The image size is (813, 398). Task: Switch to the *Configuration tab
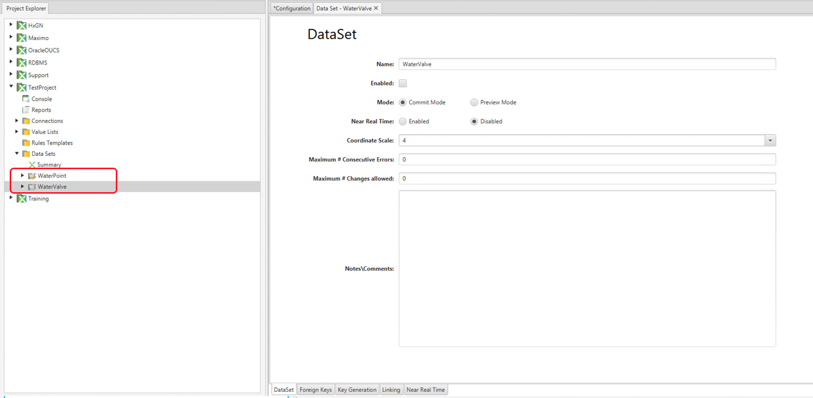[x=292, y=8]
